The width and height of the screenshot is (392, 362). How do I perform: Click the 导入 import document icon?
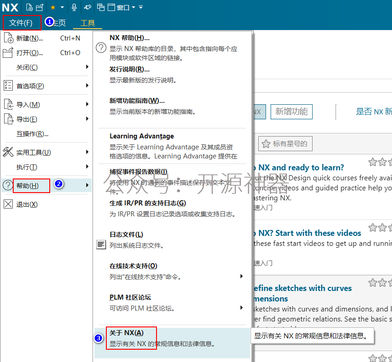[x=9, y=104]
